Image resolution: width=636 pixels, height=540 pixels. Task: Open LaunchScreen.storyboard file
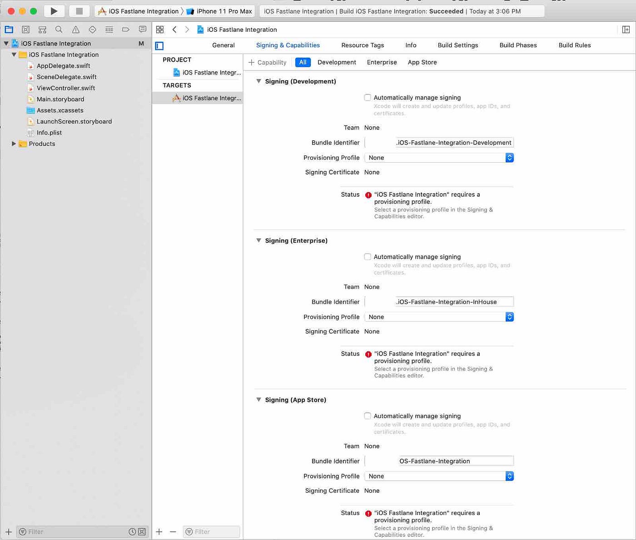pyautogui.click(x=74, y=121)
